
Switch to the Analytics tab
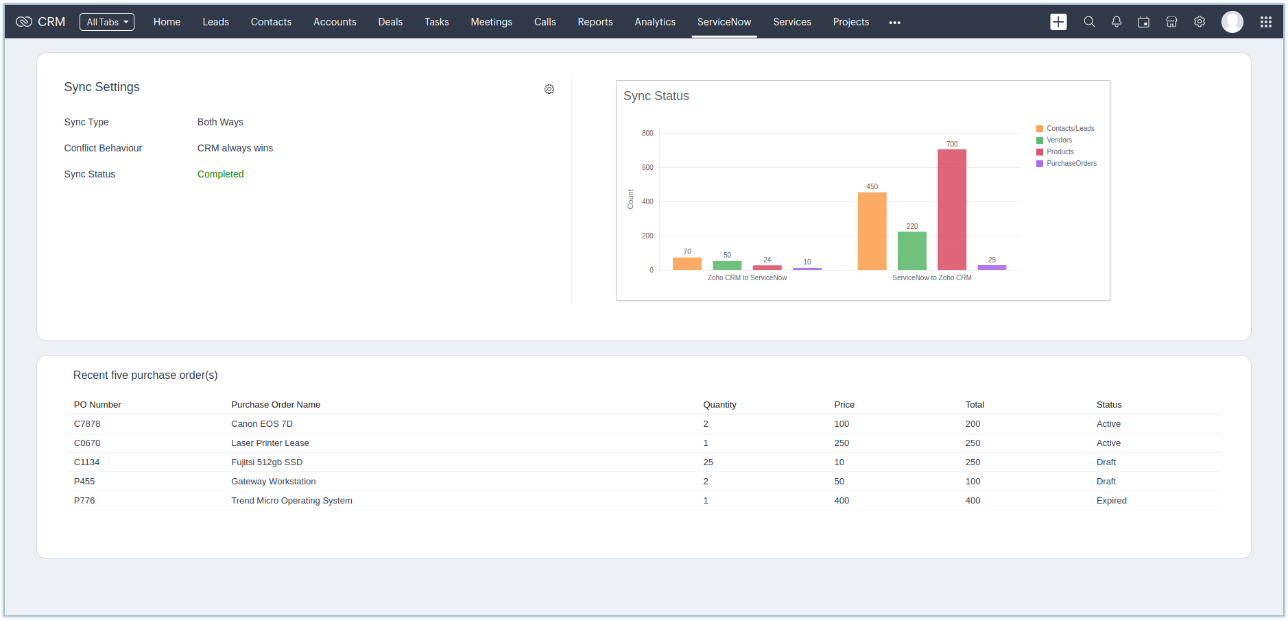pyautogui.click(x=655, y=22)
